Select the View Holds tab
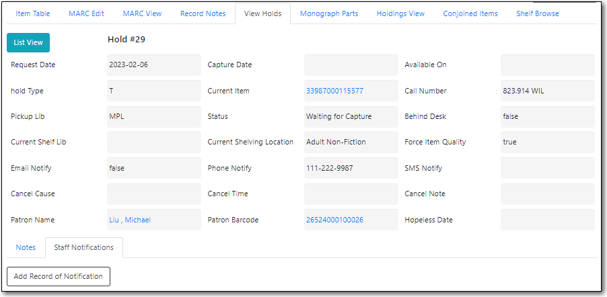The image size is (607, 297). point(263,13)
